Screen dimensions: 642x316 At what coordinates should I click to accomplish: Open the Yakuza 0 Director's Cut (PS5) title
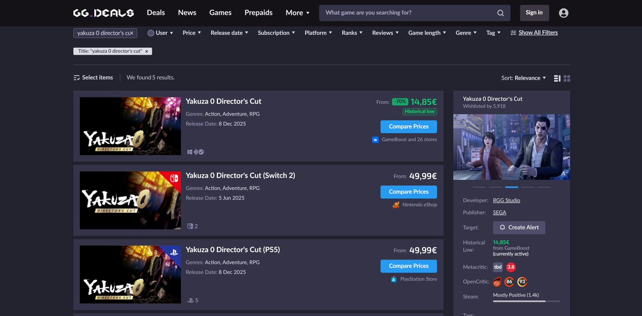(232, 249)
